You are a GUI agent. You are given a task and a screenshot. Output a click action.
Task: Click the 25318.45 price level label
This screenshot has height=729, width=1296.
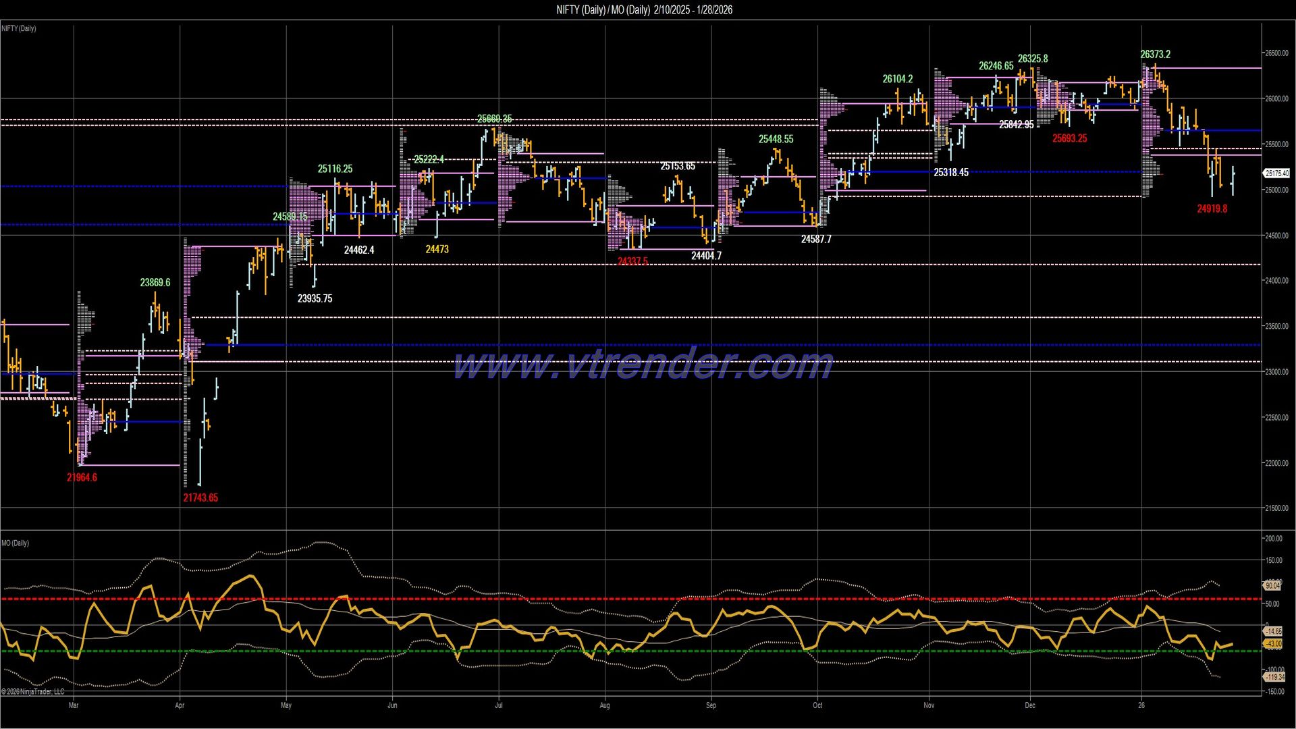[x=952, y=172]
